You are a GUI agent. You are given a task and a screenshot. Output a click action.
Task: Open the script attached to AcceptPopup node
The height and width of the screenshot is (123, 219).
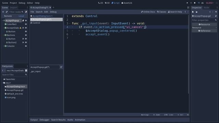[x=23, y=20]
